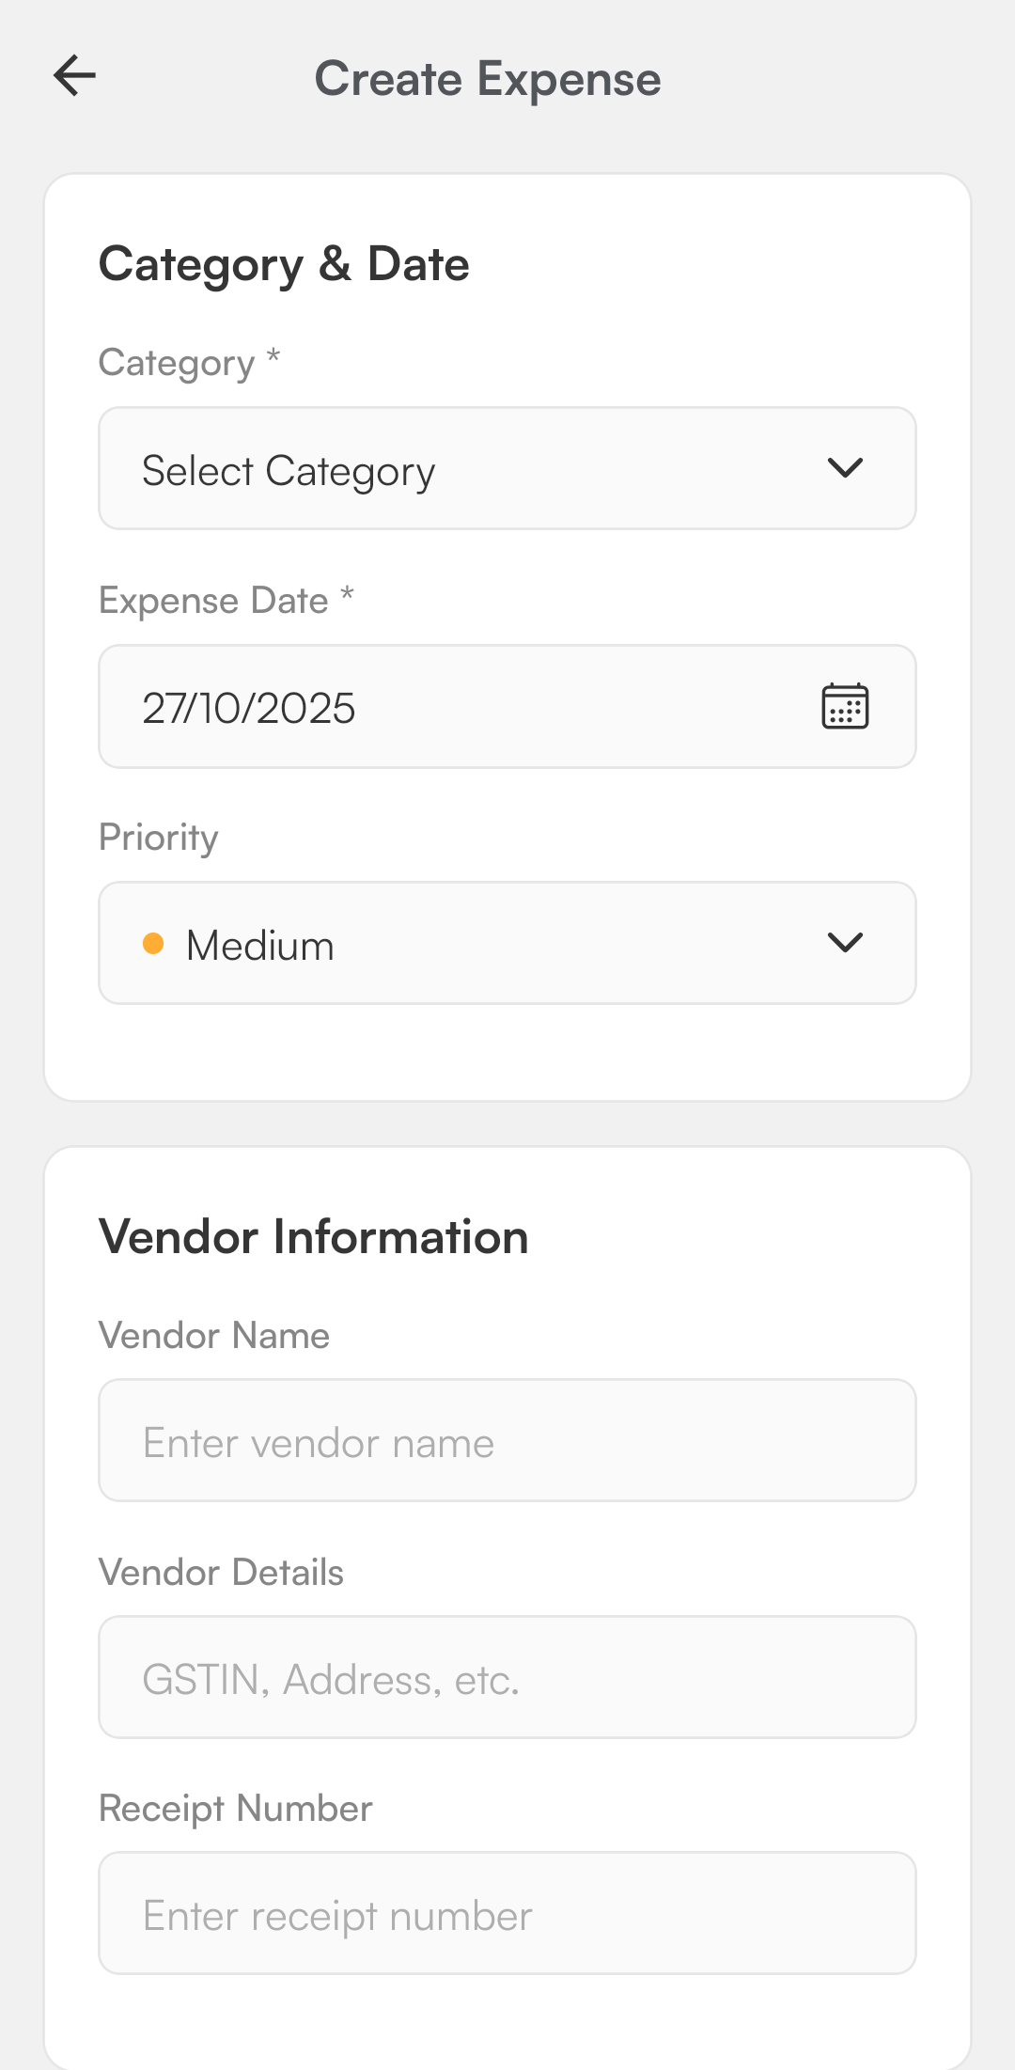1015x2070 pixels.
Task: Go back using the arrow icon
Action: [75, 76]
